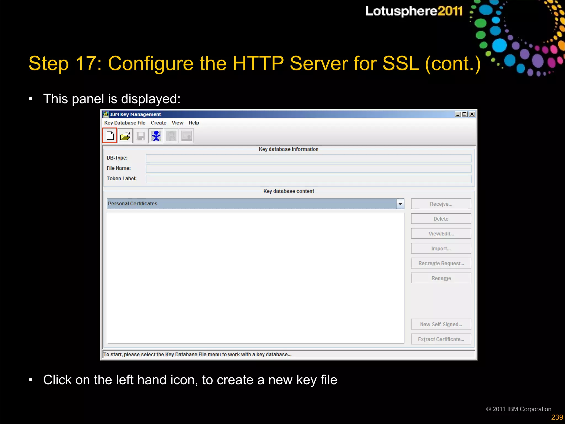Click inside the empty certificates list box
Viewport: 565px width, 424px height.
click(x=255, y=278)
